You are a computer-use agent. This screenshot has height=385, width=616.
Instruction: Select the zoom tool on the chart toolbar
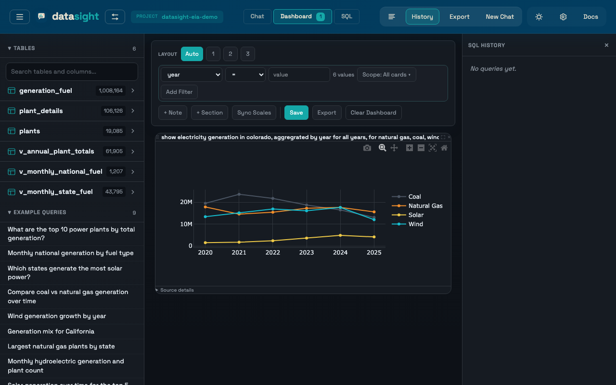pyautogui.click(x=382, y=148)
